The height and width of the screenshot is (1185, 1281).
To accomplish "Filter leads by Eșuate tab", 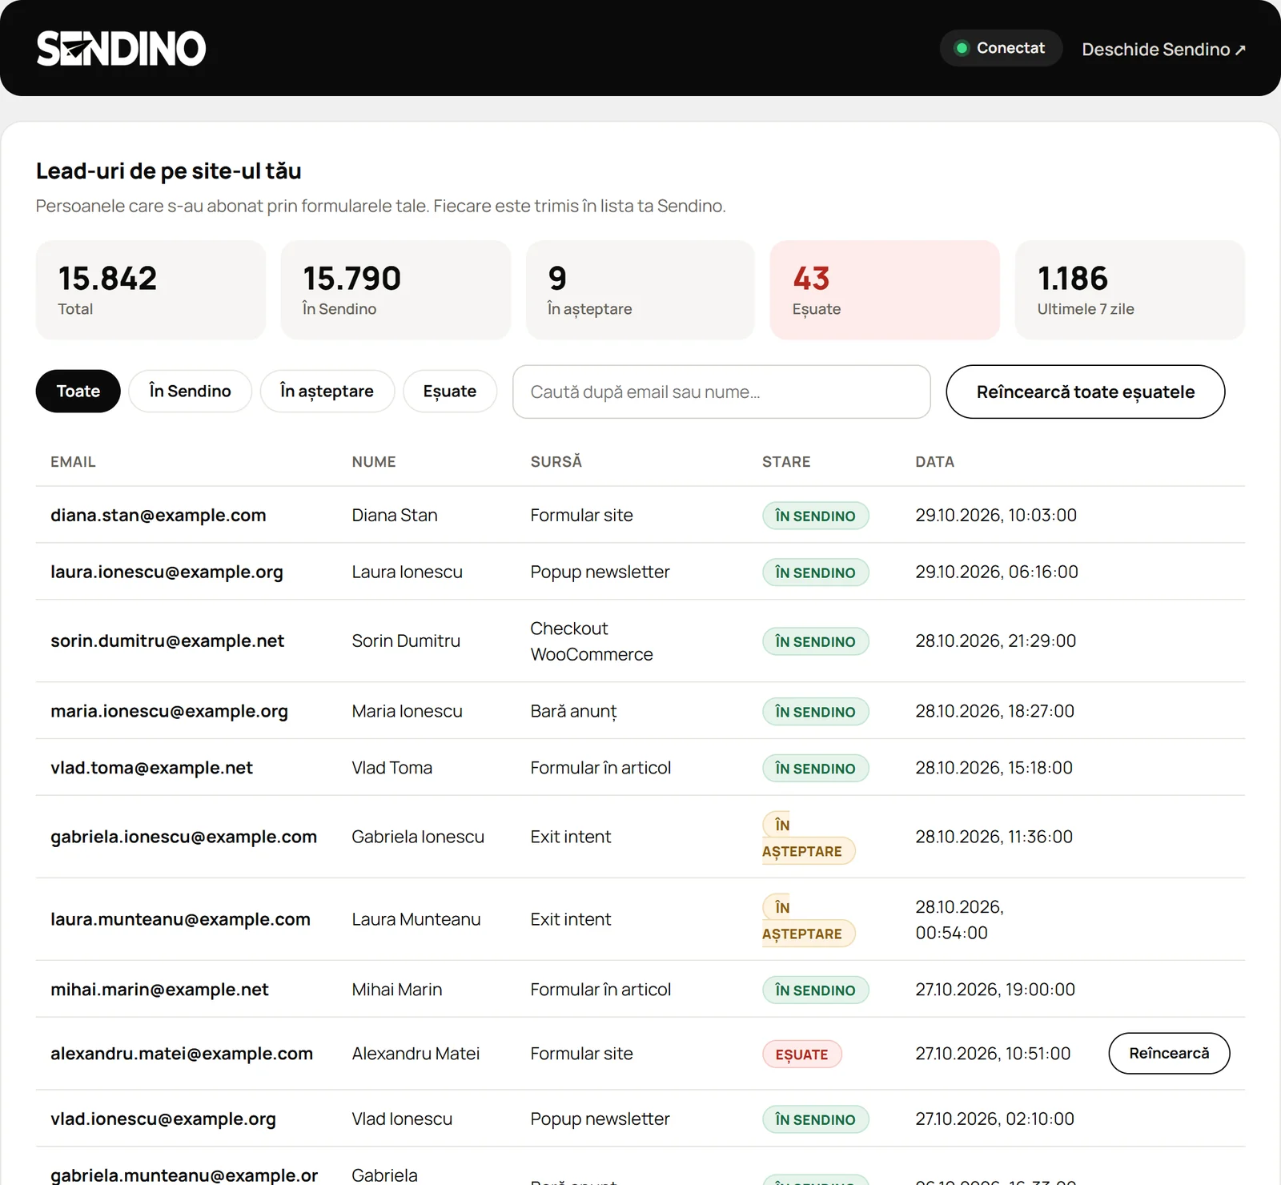I will pos(450,392).
